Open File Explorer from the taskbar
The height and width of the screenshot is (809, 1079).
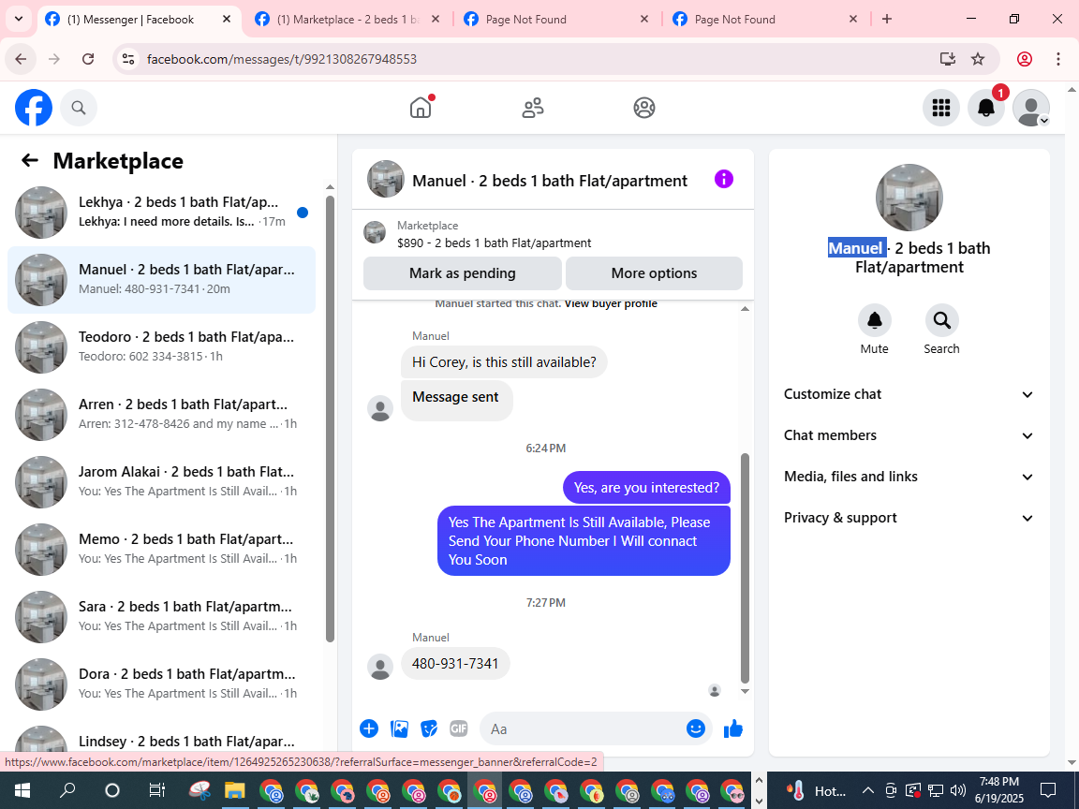[235, 790]
